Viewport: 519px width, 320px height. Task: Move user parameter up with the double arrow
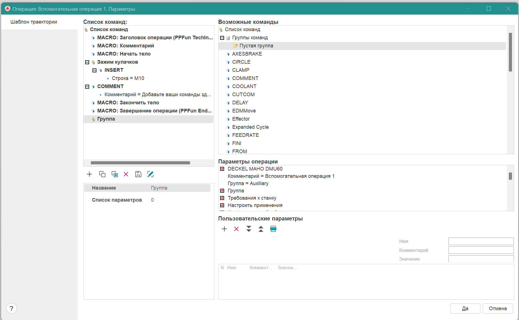click(261, 229)
